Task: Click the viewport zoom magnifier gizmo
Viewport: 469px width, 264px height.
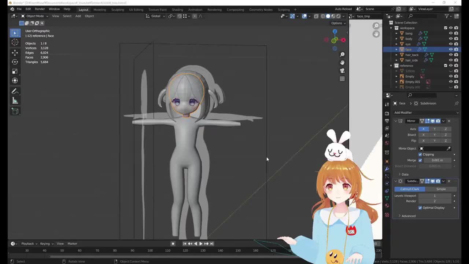Action: point(342,54)
